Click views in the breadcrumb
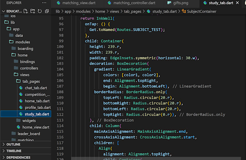Image resolution: width=246 pixels, height=160 pixels. tap(114, 12)
